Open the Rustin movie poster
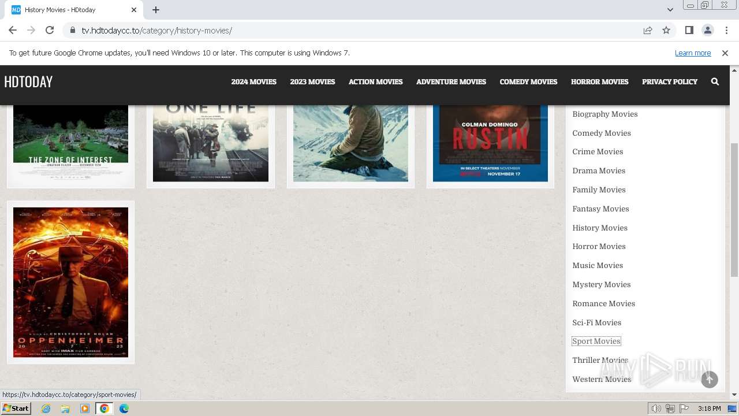Screen dimensions: 739x416 point(490,143)
